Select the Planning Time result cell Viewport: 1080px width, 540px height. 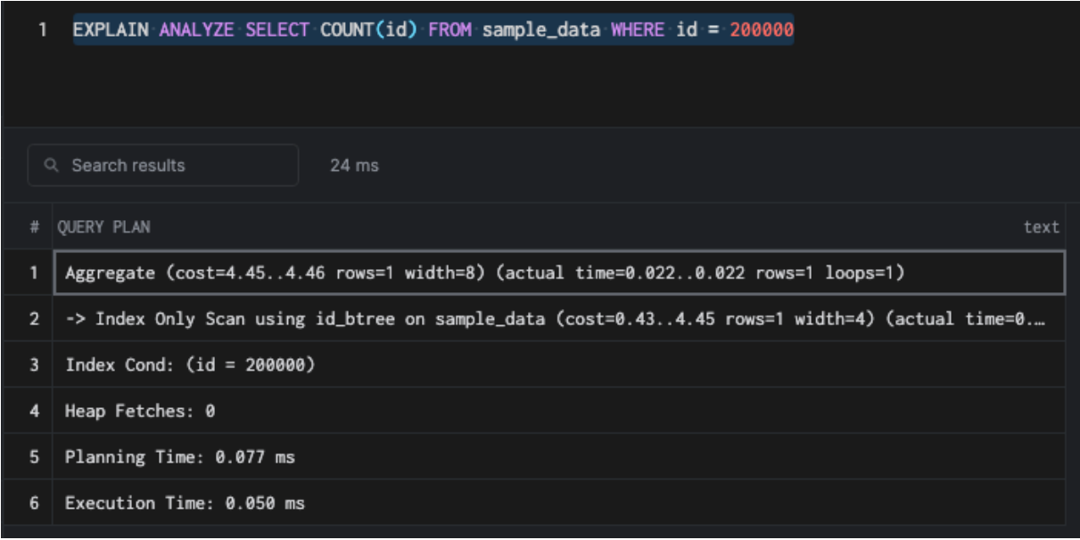coord(179,457)
